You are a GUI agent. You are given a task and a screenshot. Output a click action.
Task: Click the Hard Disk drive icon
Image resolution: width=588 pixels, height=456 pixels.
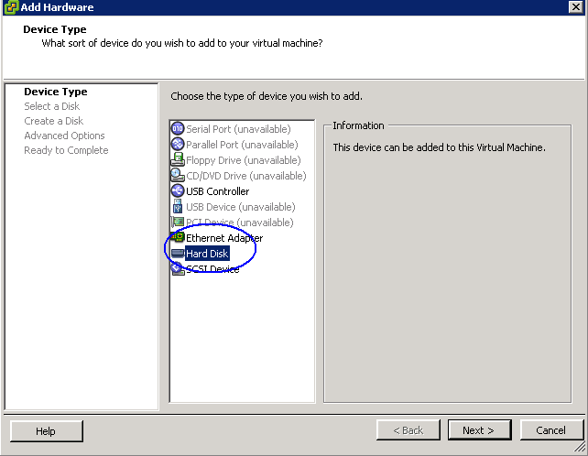point(178,254)
